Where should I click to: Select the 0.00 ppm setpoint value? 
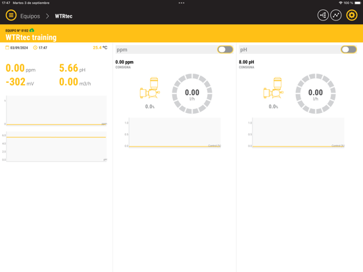(124, 62)
